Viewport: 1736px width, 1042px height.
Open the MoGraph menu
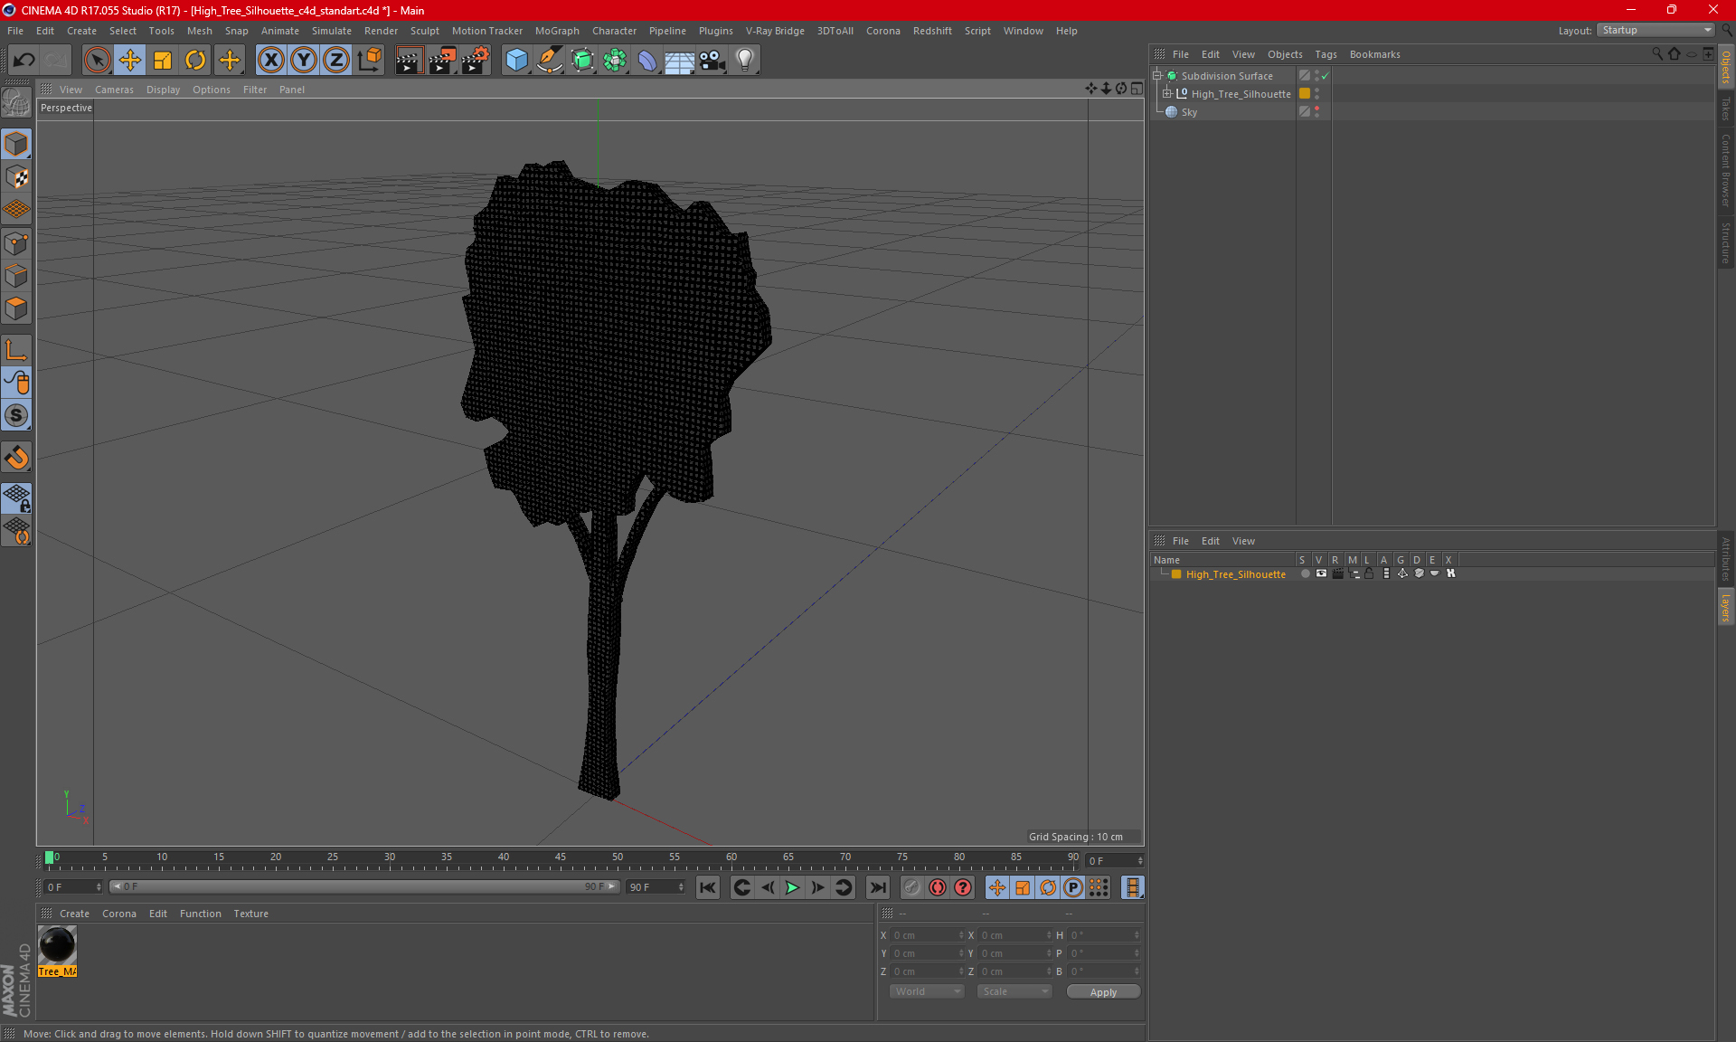(557, 31)
